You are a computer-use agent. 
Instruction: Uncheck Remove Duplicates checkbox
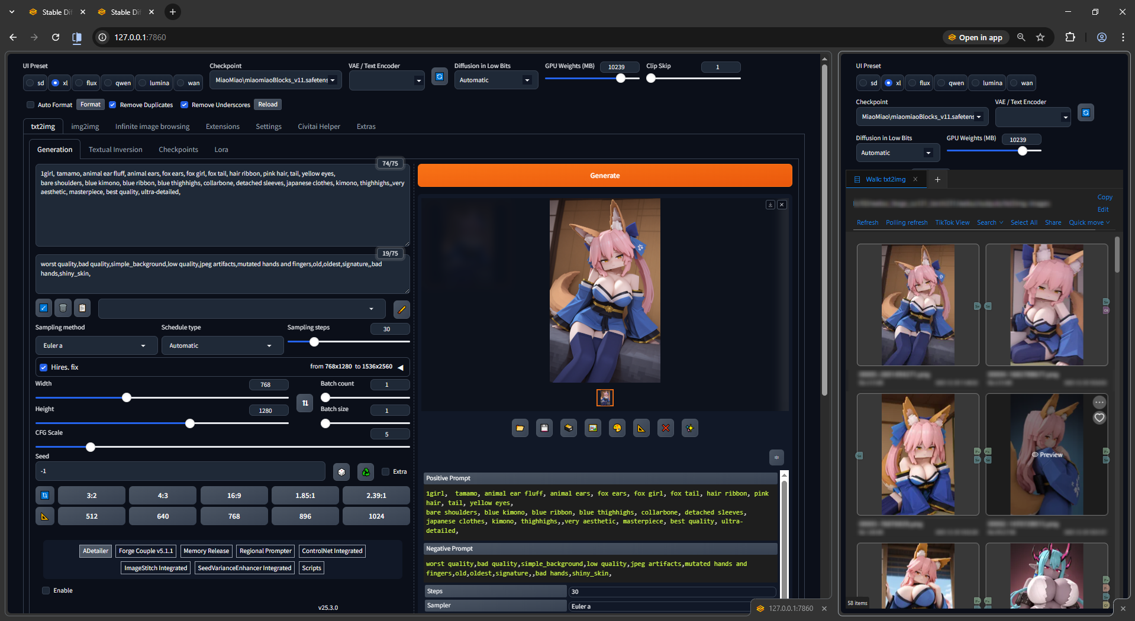click(x=112, y=105)
